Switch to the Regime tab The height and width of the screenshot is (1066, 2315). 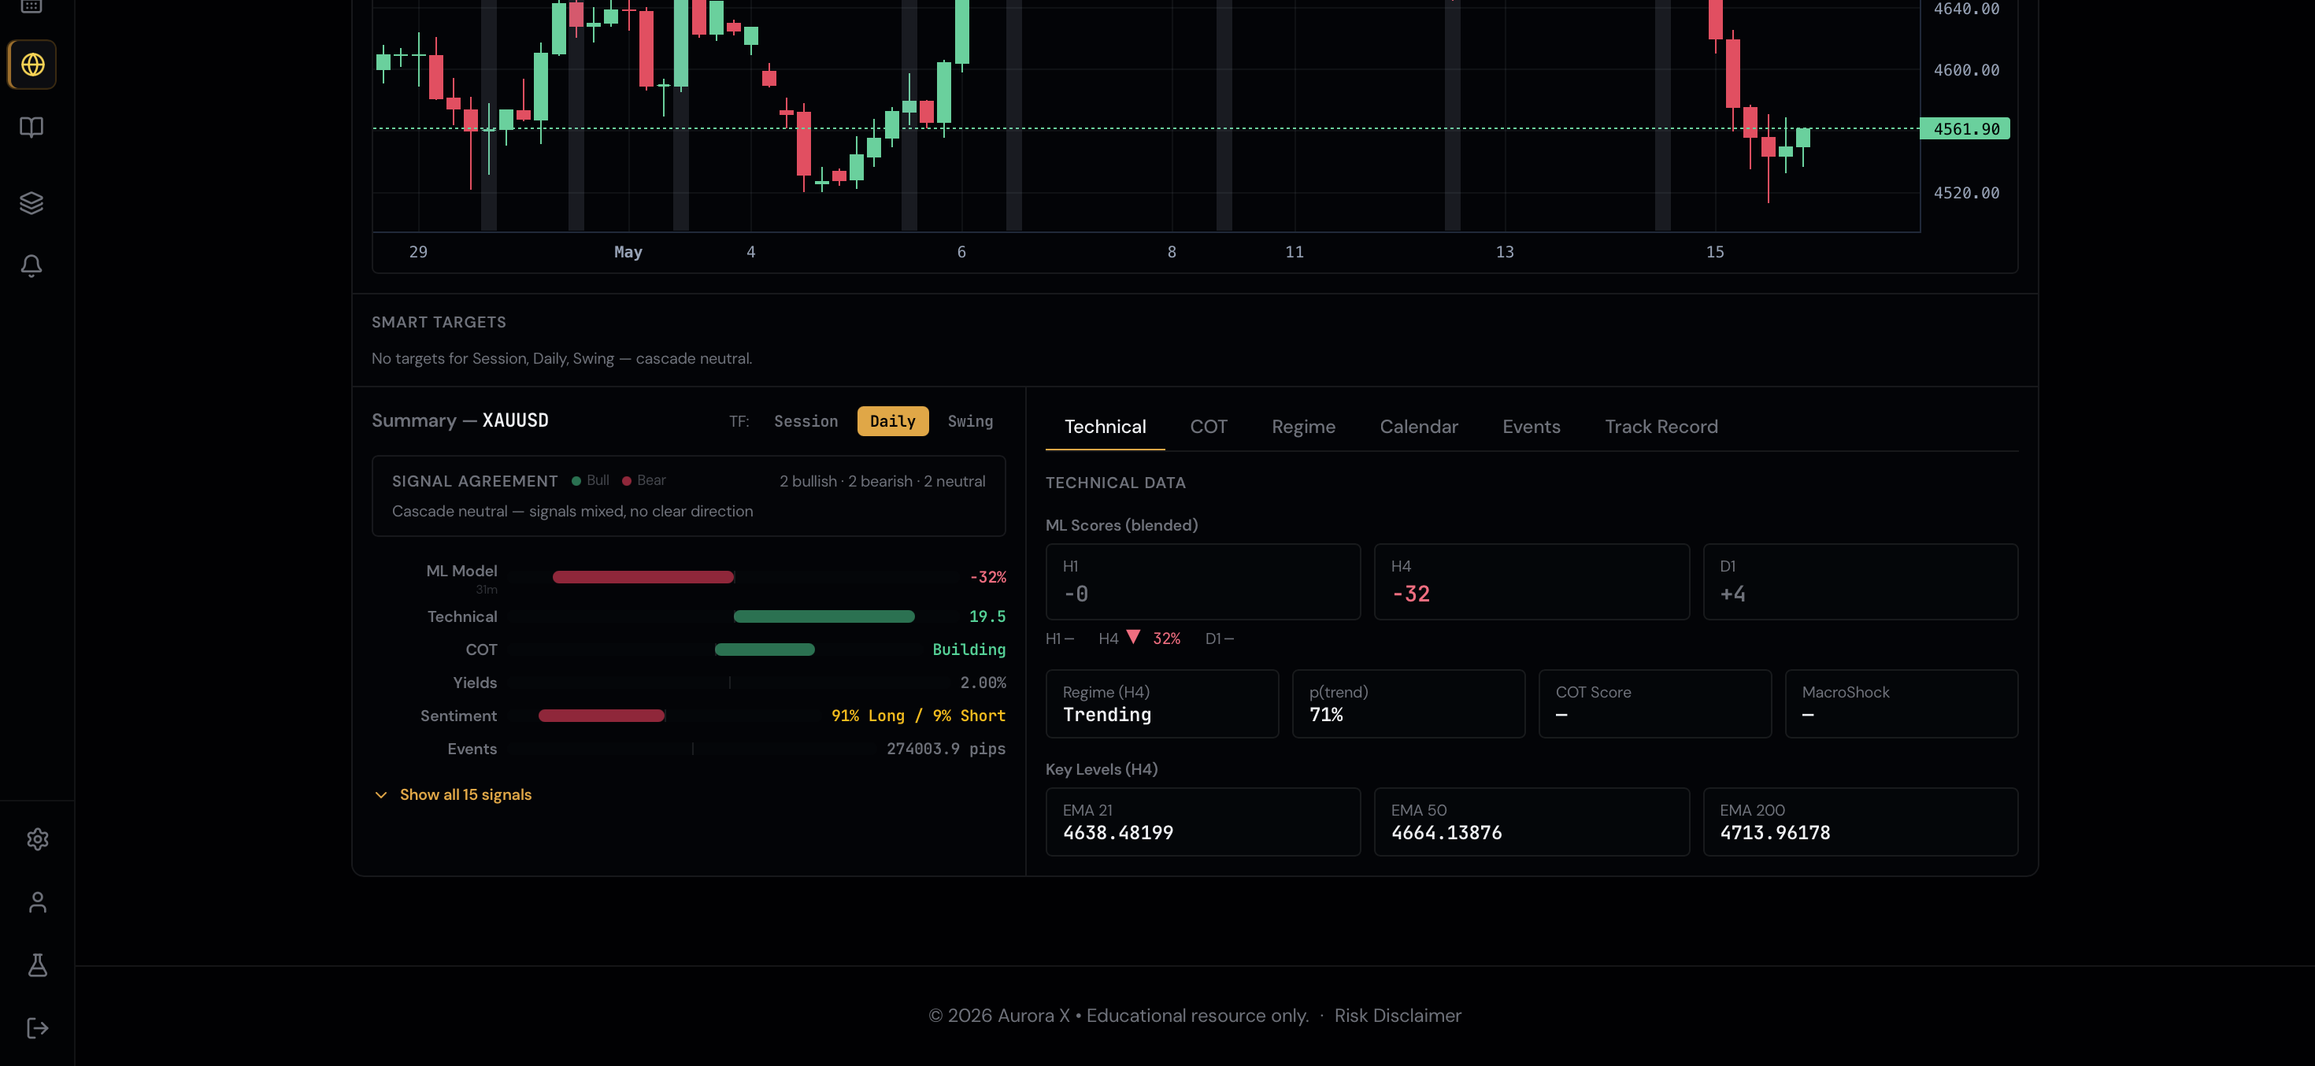click(1303, 427)
